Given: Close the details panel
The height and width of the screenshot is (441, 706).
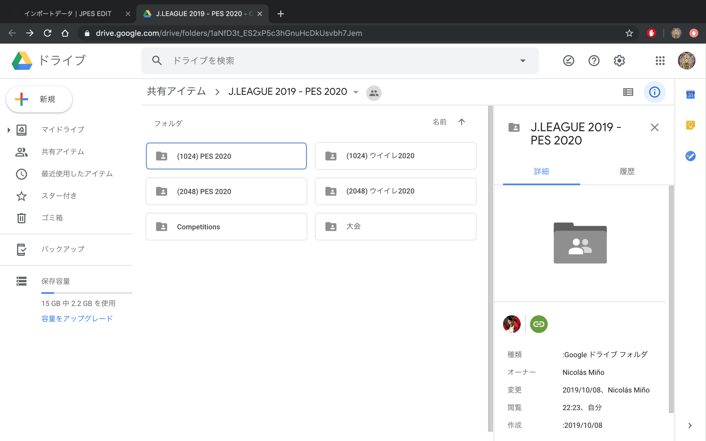Looking at the screenshot, I should tap(655, 128).
